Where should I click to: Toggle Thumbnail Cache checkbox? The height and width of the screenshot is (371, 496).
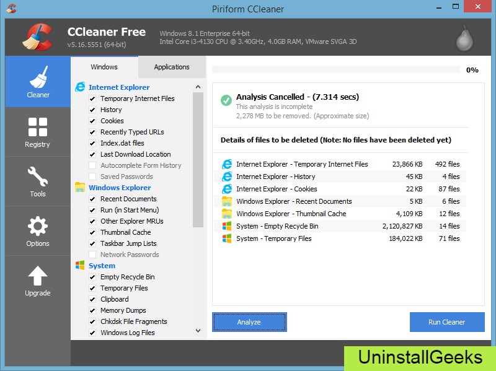92,232
